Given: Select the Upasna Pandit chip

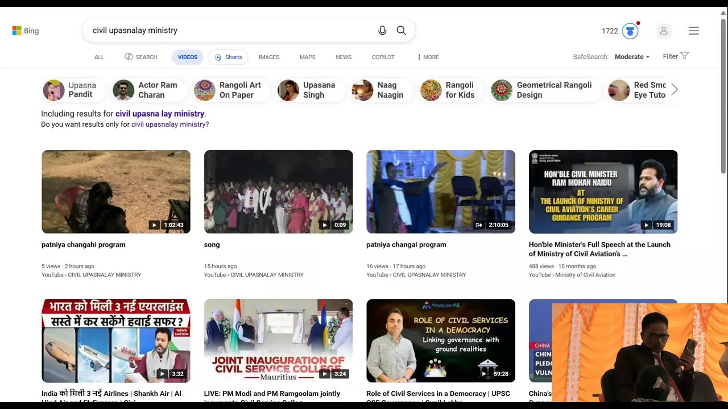Looking at the screenshot, I should tap(73, 90).
